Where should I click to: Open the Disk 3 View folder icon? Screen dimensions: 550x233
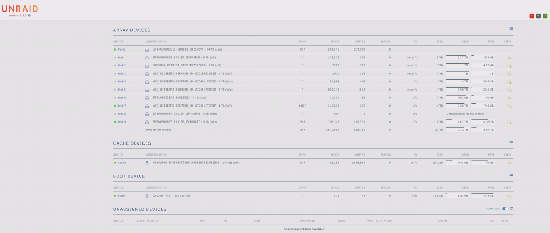509,74
